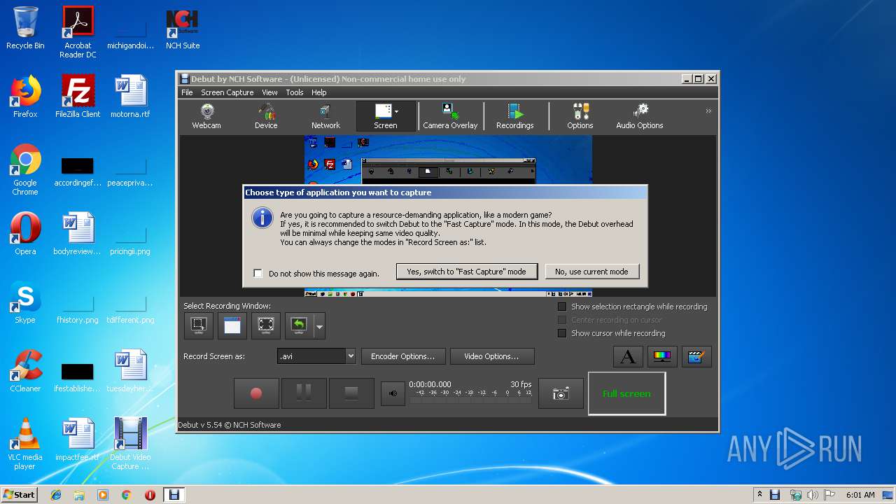Open the video effects clapboard tool
Screen dimensions: 896x504
tap(696, 356)
